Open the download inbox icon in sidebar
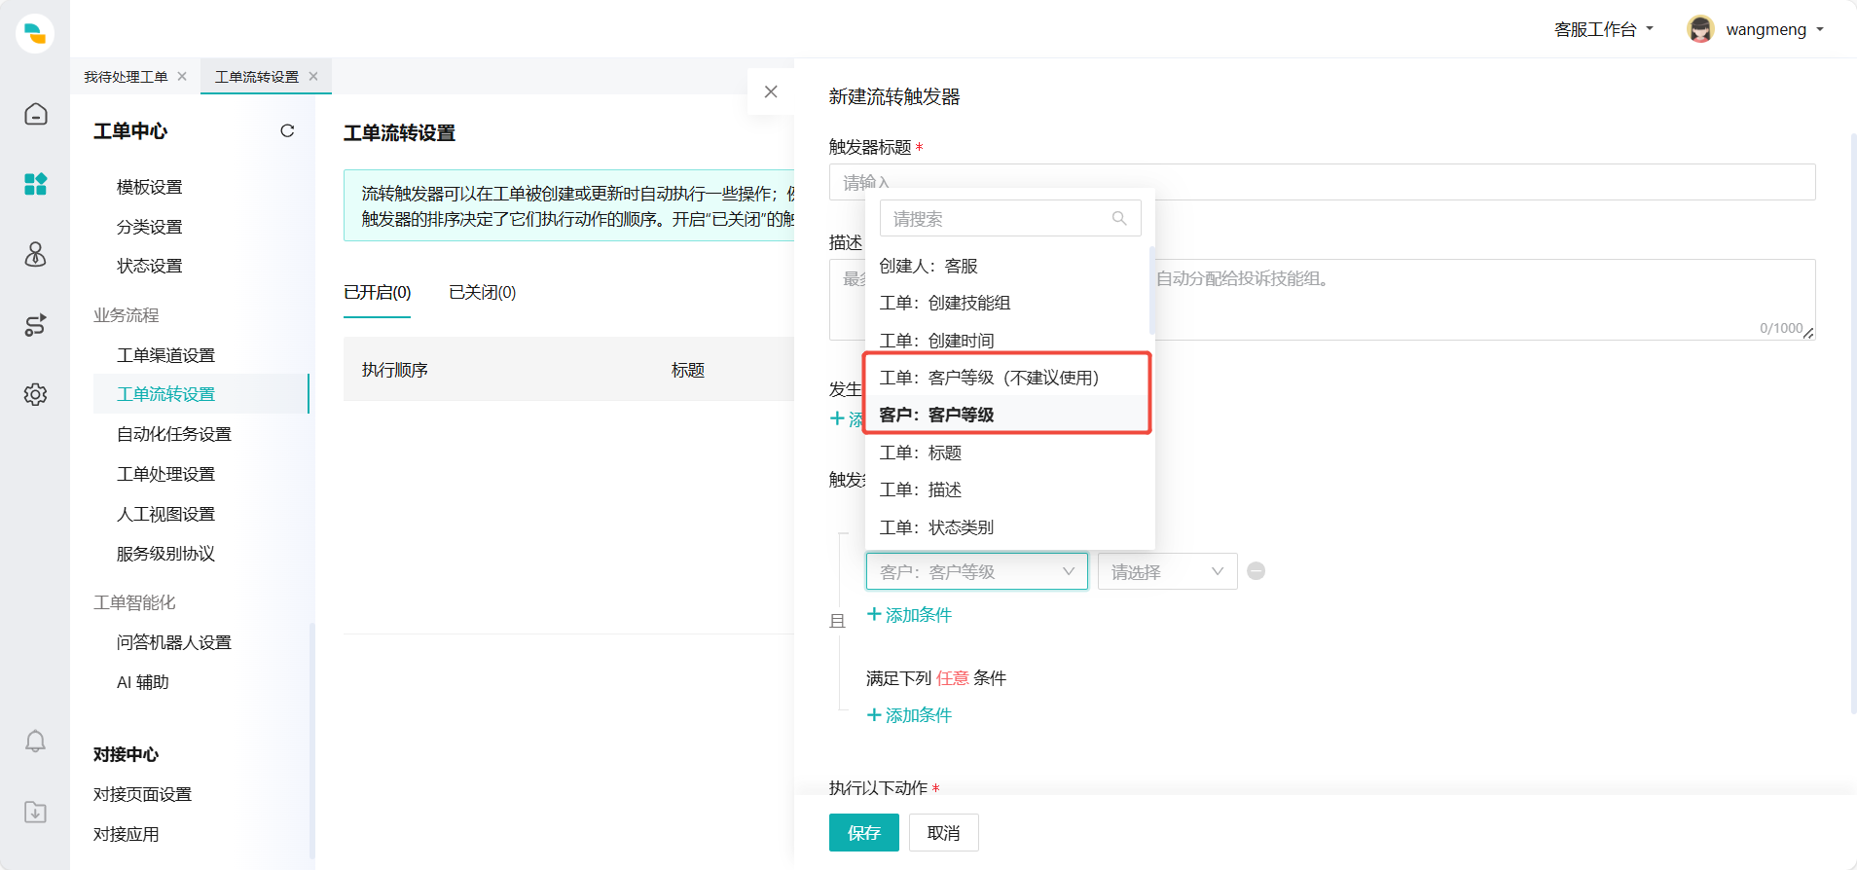 [x=35, y=812]
